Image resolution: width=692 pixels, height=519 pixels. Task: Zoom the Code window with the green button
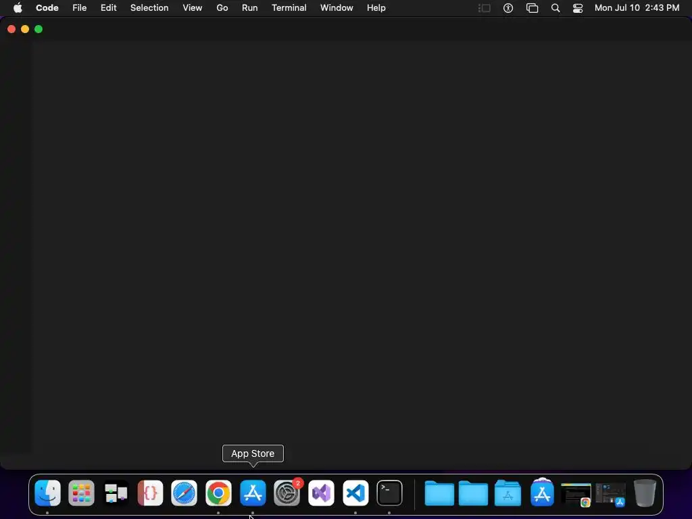pyautogui.click(x=39, y=29)
